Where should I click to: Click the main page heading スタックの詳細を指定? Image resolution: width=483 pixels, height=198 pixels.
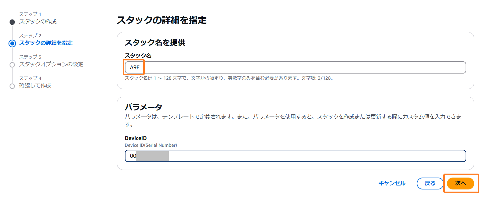click(x=162, y=20)
